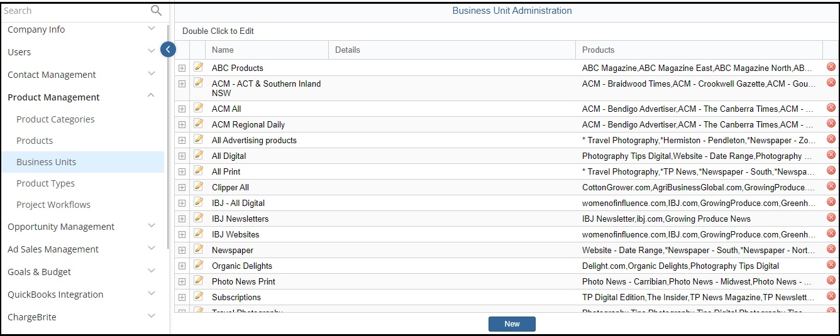Edit ACM Regional Daily via pencil icon
840x336 pixels.
(x=199, y=123)
